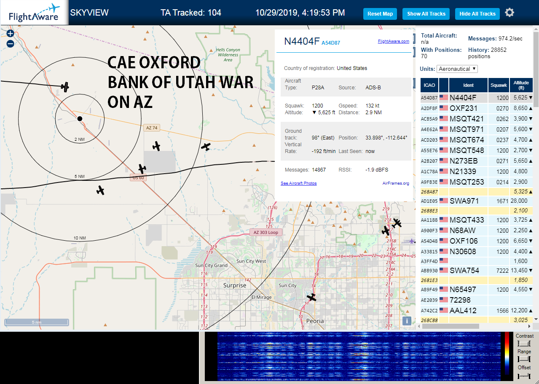Select the aircraft icon below US 60 label

pos(100,190)
